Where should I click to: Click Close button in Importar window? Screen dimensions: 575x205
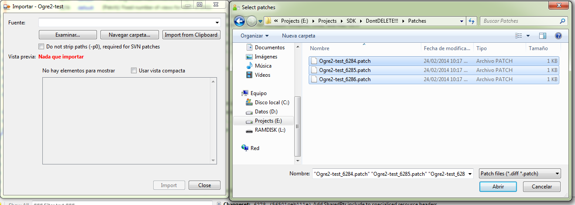pos(204,185)
